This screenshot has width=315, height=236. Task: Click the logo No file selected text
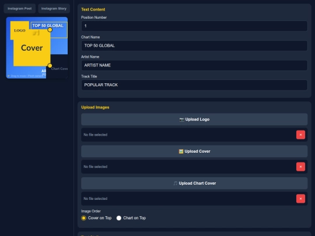click(96, 135)
